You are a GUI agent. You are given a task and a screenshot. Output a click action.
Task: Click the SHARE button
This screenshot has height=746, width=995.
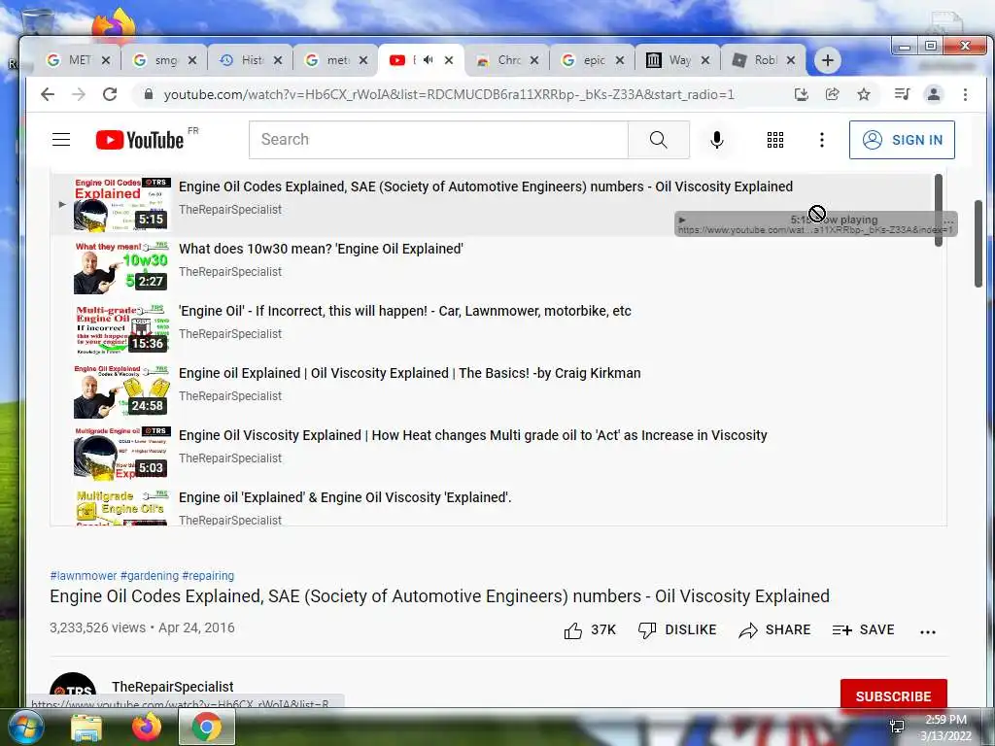774,629
